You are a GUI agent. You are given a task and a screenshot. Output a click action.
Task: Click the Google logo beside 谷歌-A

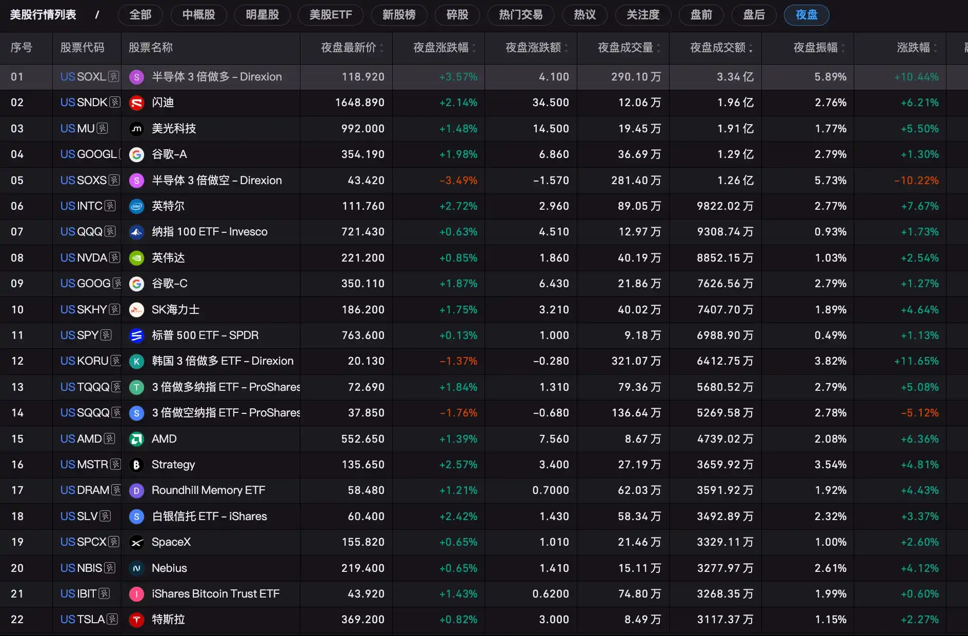(x=136, y=154)
